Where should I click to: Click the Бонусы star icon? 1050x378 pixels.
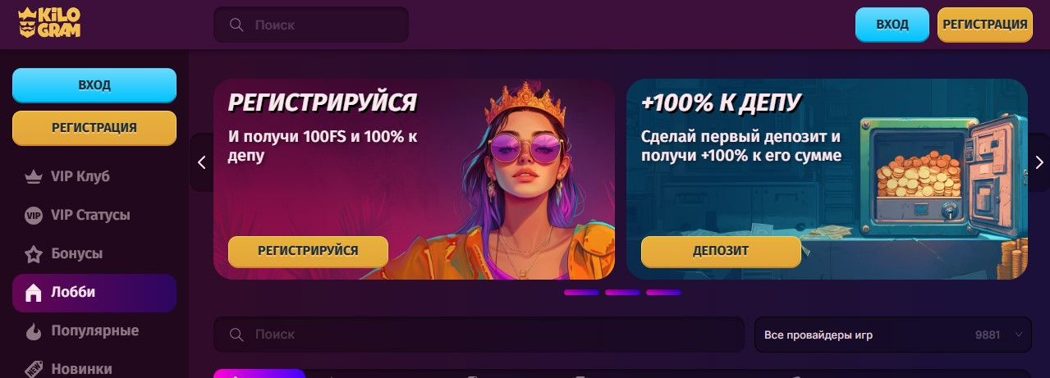pos(34,254)
